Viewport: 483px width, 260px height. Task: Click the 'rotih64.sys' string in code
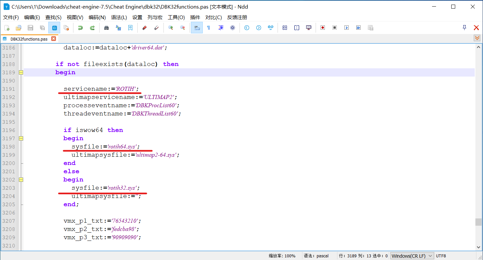click(x=122, y=146)
